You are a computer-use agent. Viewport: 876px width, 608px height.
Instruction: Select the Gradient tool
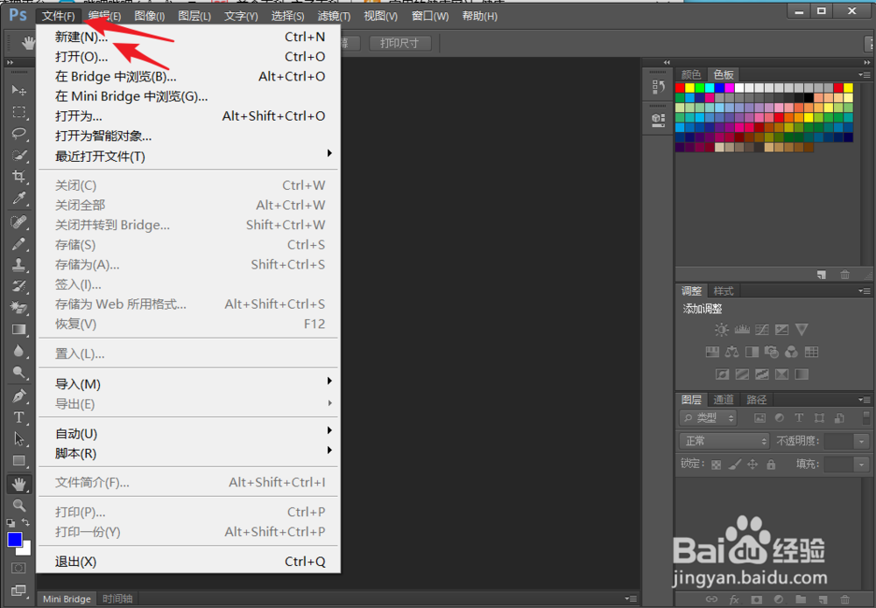(19, 329)
